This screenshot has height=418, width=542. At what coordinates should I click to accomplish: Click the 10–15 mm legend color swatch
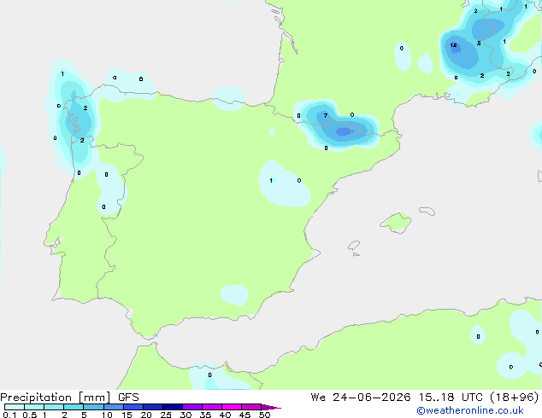[113, 407]
